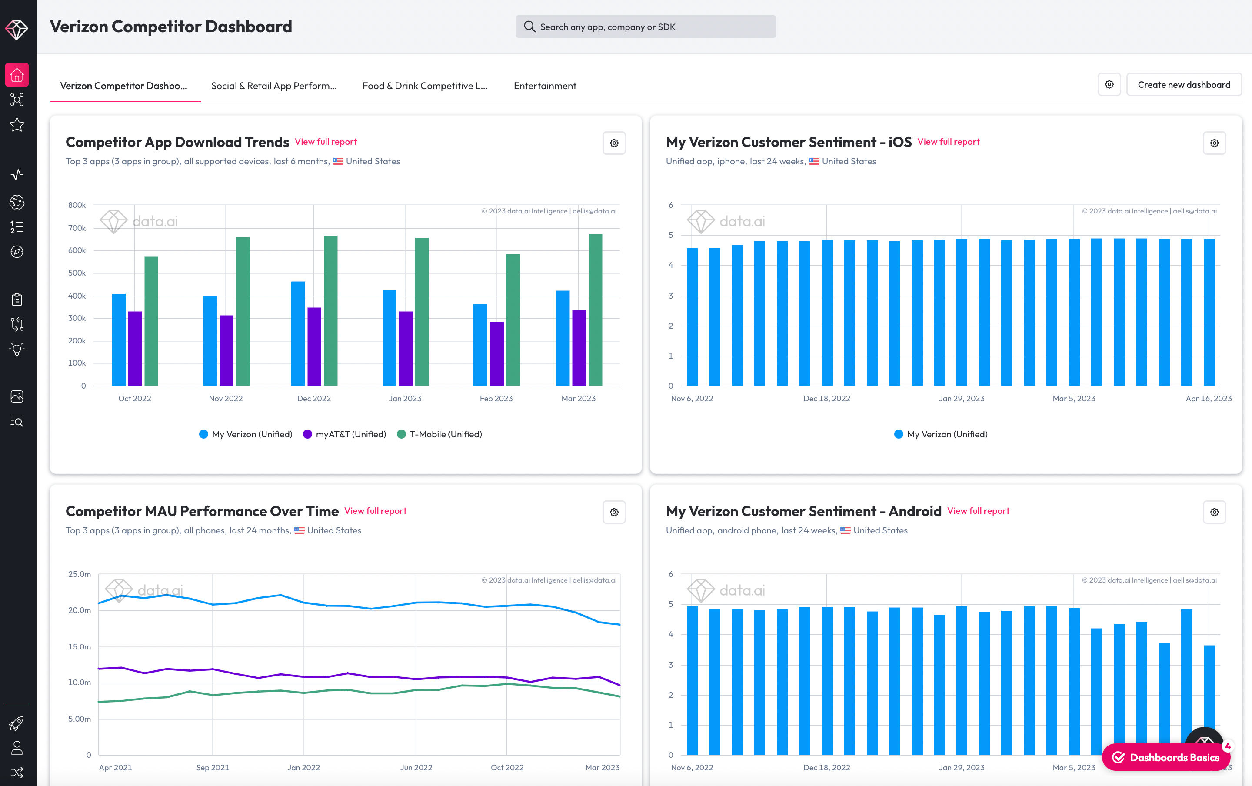Toggle T-Mobile (Unified) legend in the download trends chart
This screenshot has height=786, width=1252.
439,434
